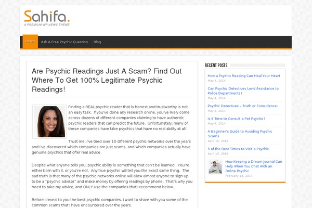
Task: Click paragraph starting 'Trust me, I've tried'
Action: (x=111, y=147)
